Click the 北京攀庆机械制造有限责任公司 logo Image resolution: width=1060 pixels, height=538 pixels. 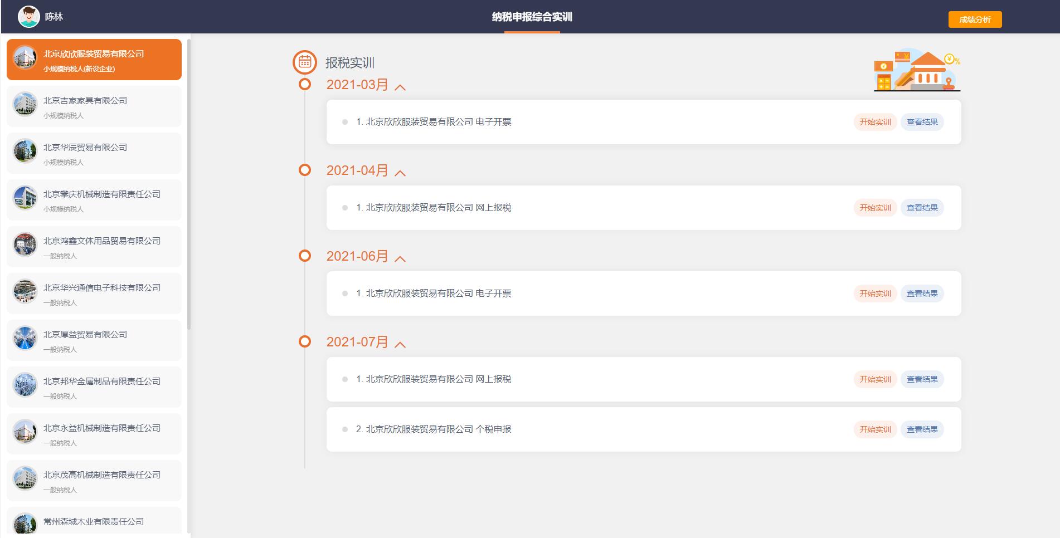coord(25,198)
